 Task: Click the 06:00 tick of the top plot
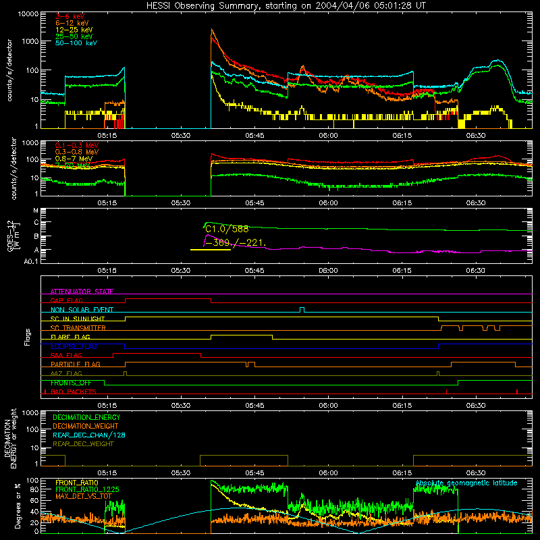click(x=328, y=136)
